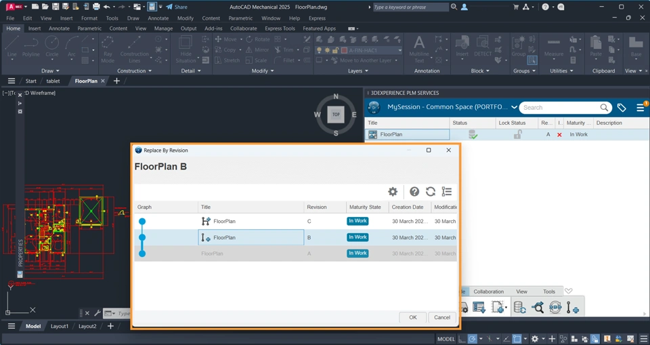Toggle polar tracking in status bar

tap(472, 339)
